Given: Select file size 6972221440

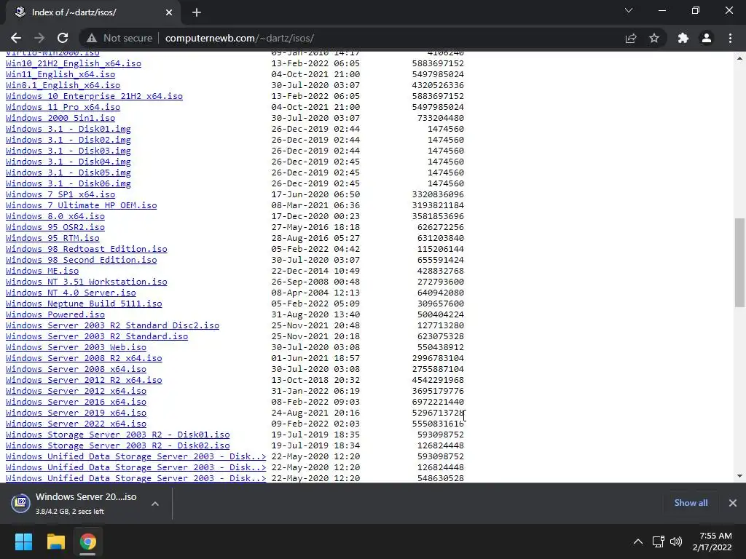Looking at the screenshot, I should point(438,402).
